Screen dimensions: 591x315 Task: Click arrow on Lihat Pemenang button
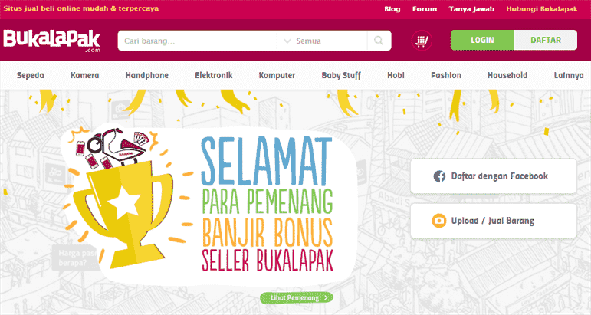tap(326, 297)
